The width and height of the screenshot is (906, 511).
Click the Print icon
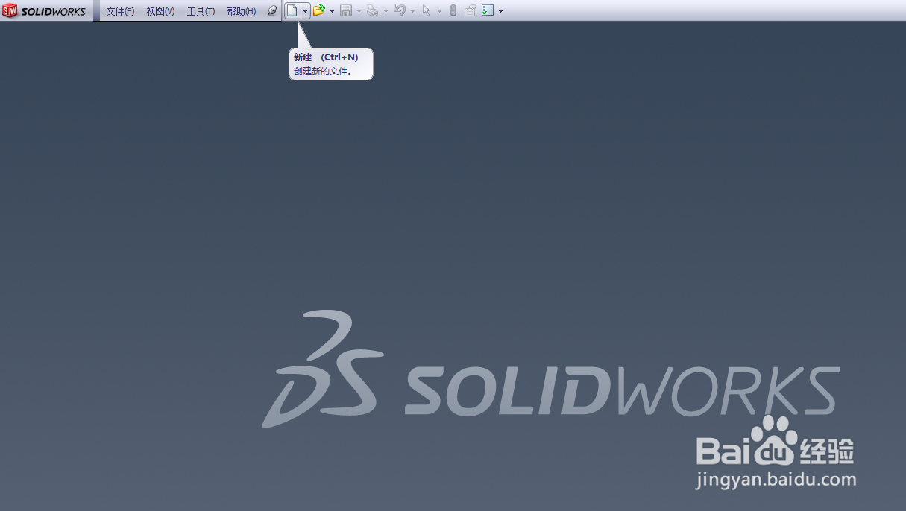[373, 11]
